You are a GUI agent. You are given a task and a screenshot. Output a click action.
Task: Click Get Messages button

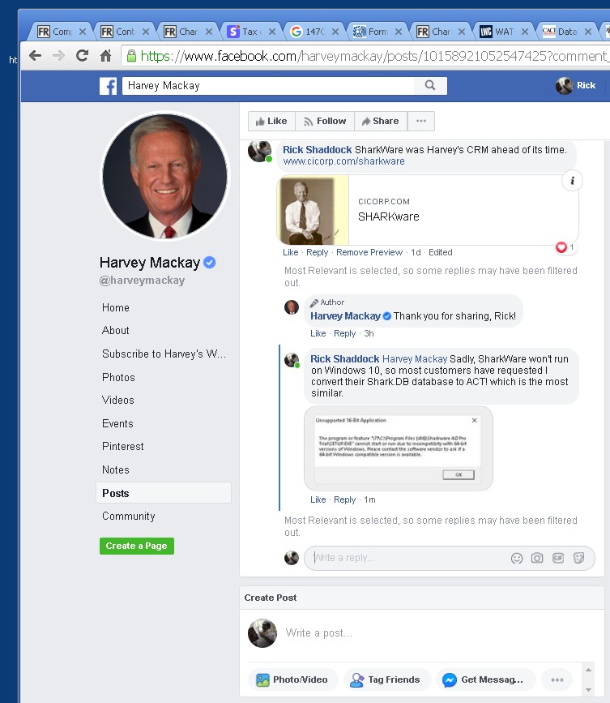(485, 679)
